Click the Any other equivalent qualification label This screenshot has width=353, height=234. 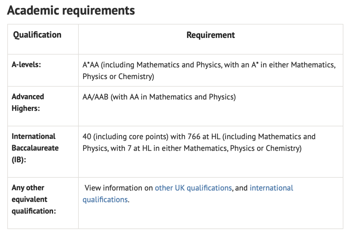coord(34,199)
